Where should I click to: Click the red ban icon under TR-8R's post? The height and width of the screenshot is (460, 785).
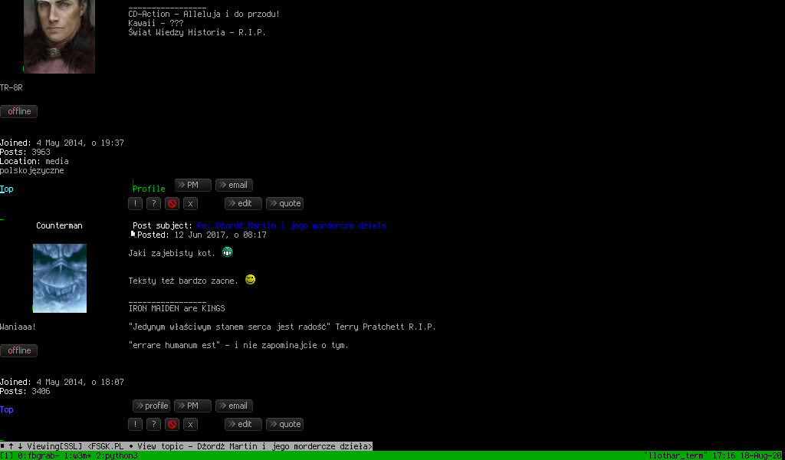pyautogui.click(x=172, y=204)
